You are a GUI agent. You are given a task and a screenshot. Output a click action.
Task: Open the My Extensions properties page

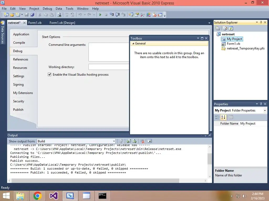23,93
